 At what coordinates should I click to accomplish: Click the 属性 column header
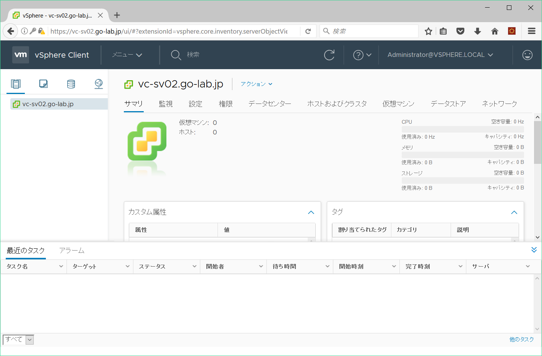click(x=173, y=230)
